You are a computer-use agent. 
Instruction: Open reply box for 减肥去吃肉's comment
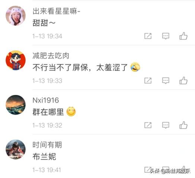click(166, 80)
